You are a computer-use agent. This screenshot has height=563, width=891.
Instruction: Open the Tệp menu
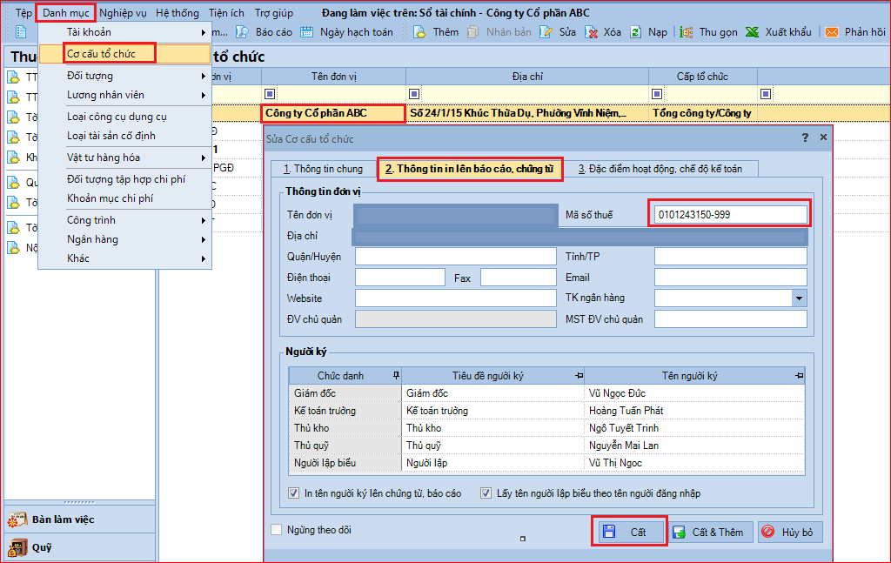23,12
